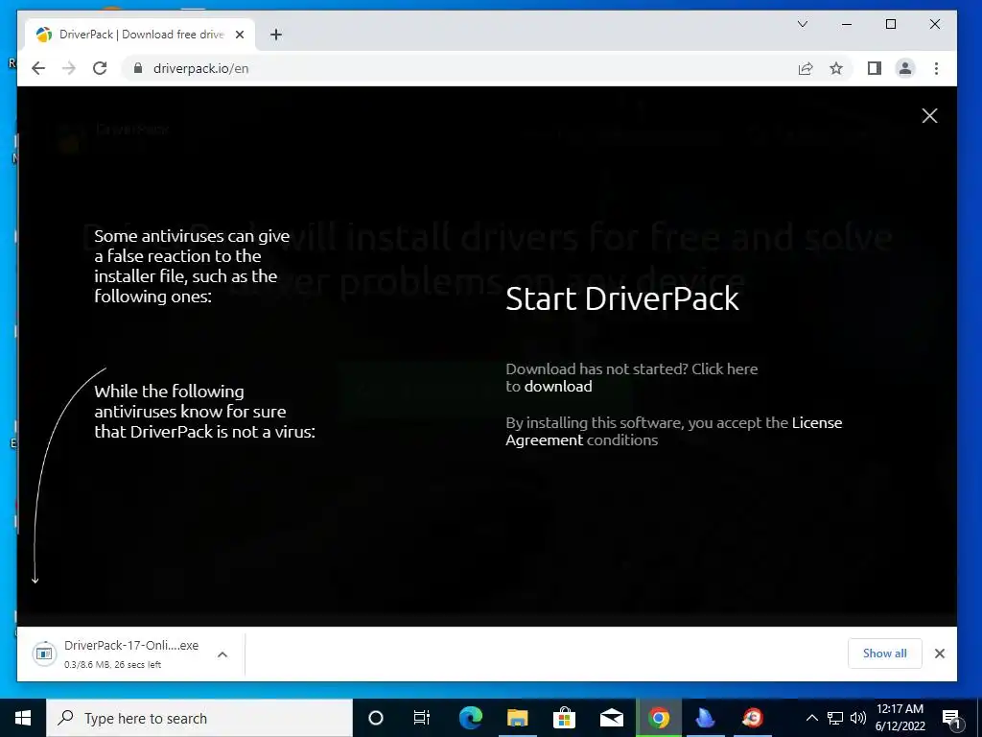Close the downloads bar
The width and height of the screenshot is (982, 737).
click(940, 654)
